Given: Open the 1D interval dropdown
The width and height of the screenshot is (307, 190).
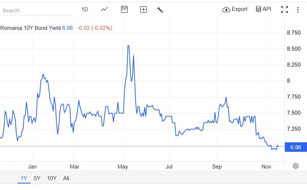Looking at the screenshot, I should coord(85,9).
